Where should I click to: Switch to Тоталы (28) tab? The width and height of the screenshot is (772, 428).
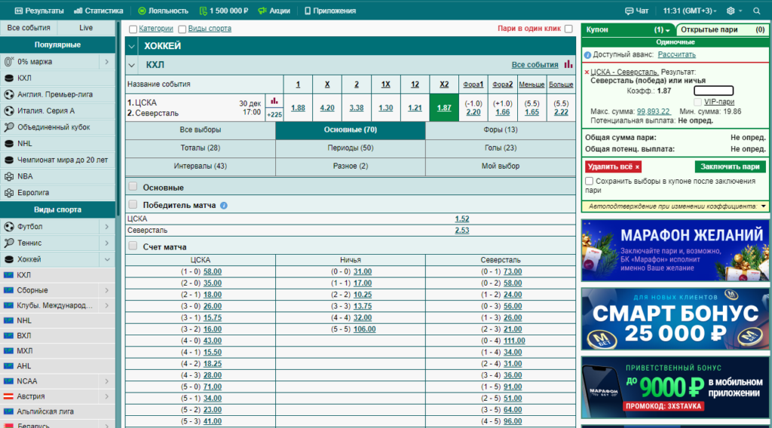point(201,148)
